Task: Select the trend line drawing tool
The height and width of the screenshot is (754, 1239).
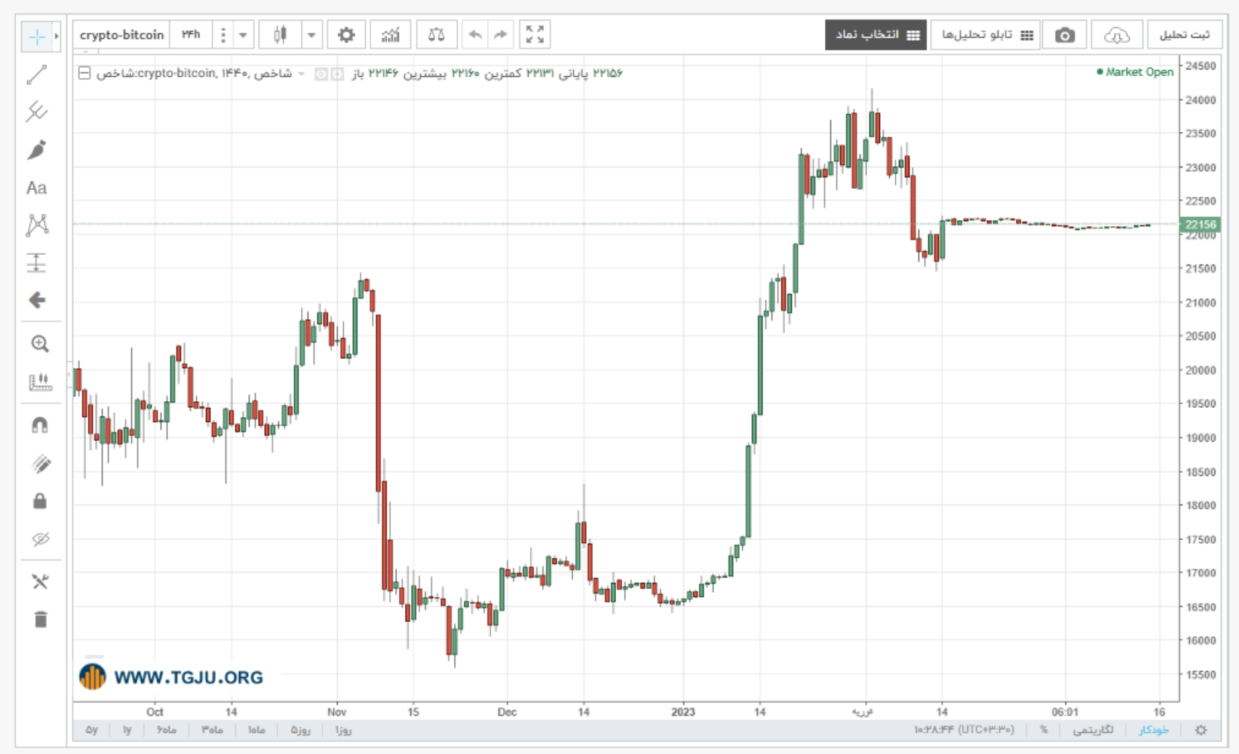Action: click(x=36, y=74)
